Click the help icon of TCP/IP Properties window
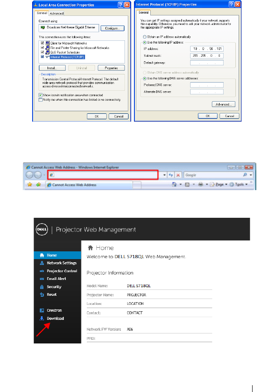277x392 pixels. pyautogui.click(x=231, y=4)
